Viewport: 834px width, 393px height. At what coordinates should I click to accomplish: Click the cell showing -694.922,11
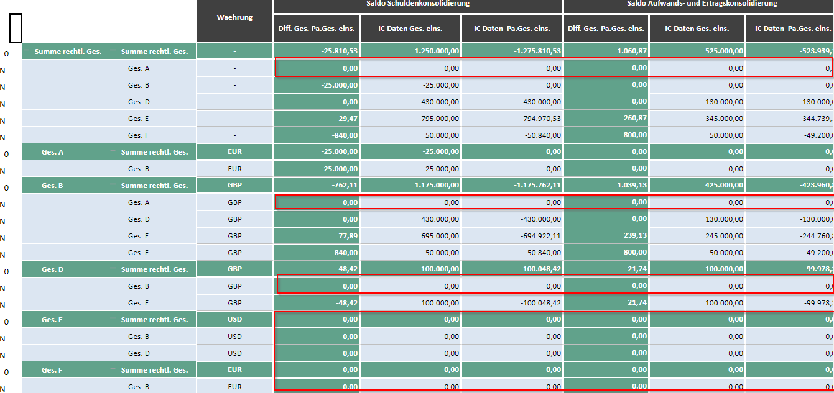(512, 235)
